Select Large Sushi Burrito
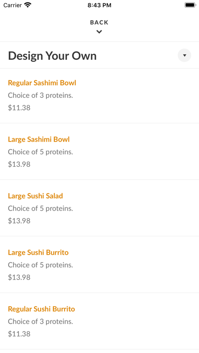The height and width of the screenshot is (353, 199). pos(99,265)
